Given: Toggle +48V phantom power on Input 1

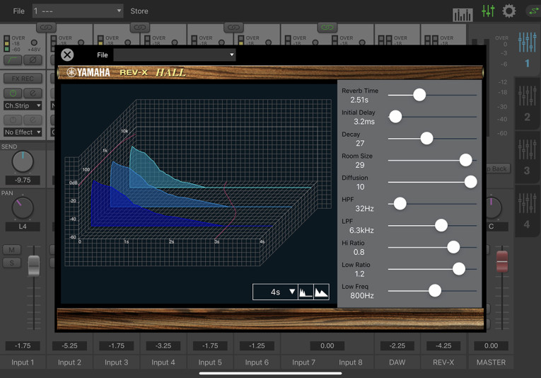Looking at the screenshot, I should (x=34, y=42).
